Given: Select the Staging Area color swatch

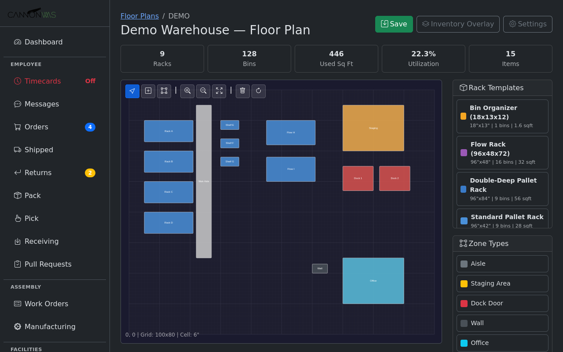Looking at the screenshot, I should (463, 283).
